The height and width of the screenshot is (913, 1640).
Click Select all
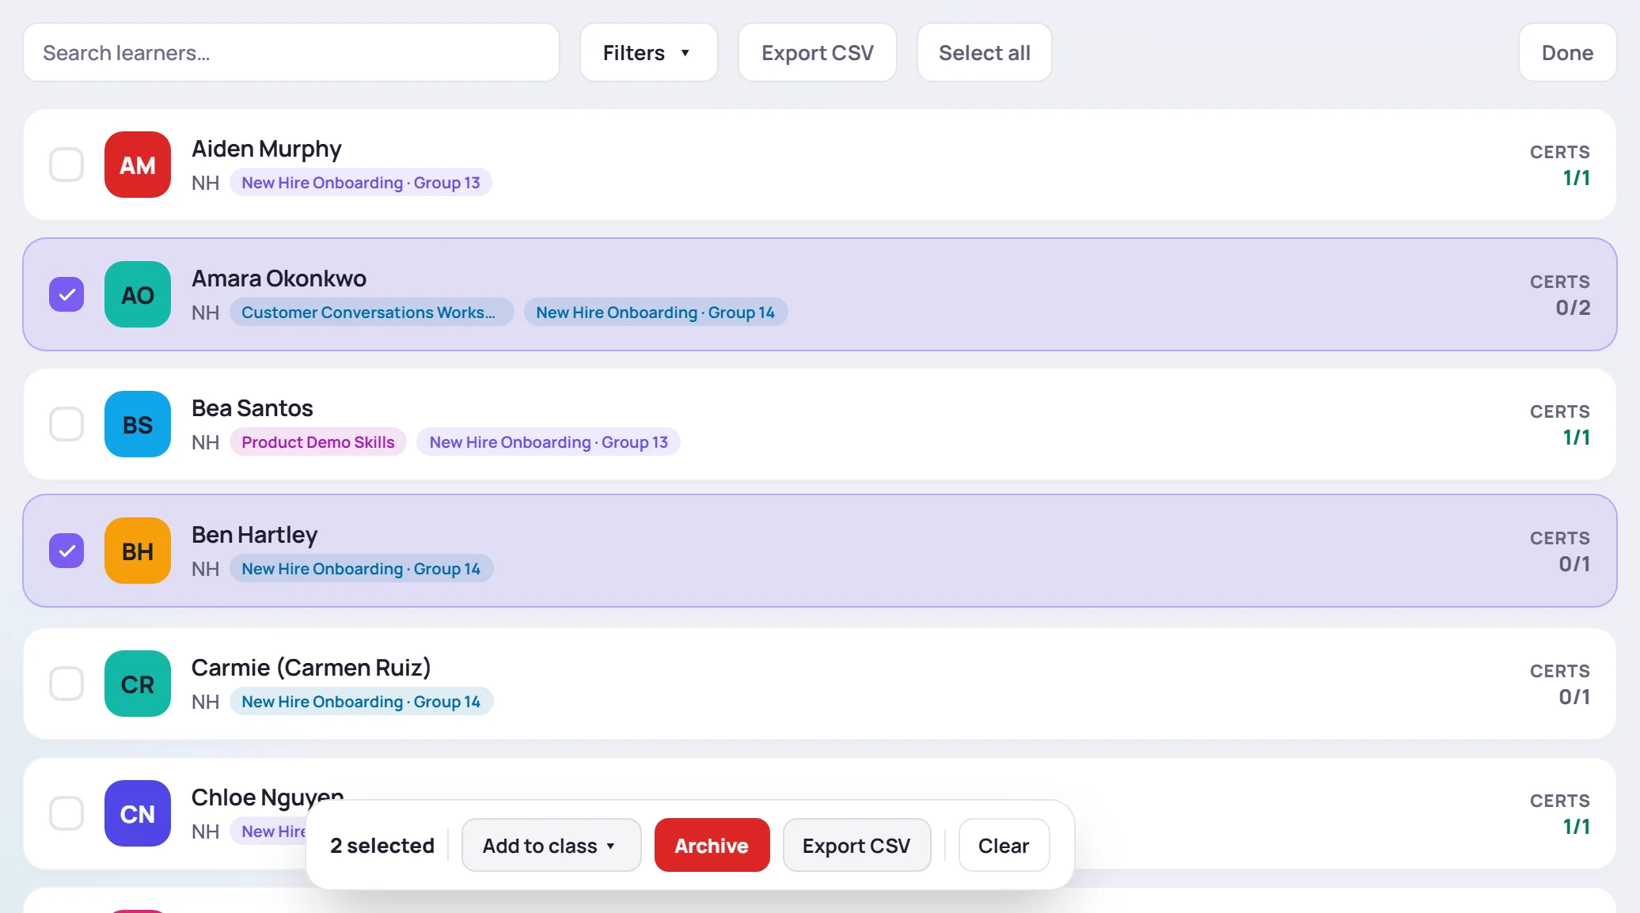click(x=984, y=52)
